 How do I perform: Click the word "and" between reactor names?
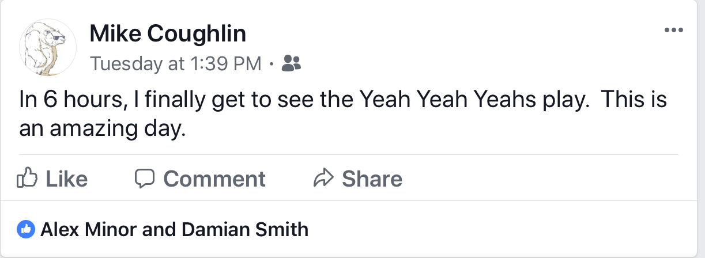pos(159,230)
